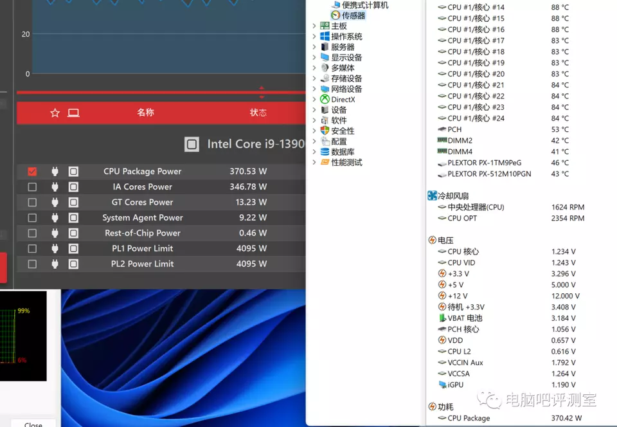Toggle the System Agent Power checkbox
Viewport: 617px width, 427px height.
(x=32, y=217)
